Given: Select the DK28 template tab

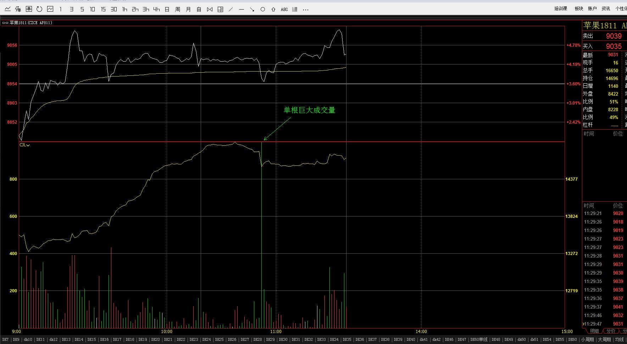Looking at the screenshot, I should click(257, 339).
